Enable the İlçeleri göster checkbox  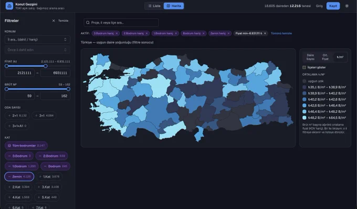click(304, 67)
